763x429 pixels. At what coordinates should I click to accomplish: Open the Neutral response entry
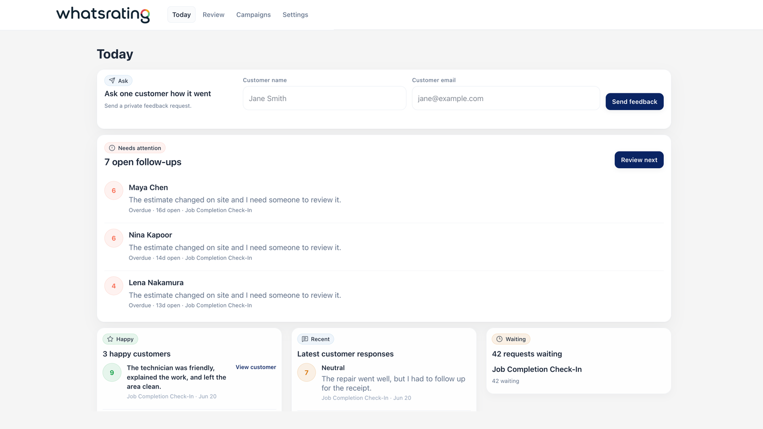coord(384,383)
